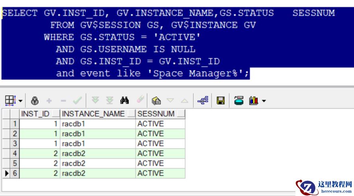
Task: Select row 3 header
Action: coord(15,144)
